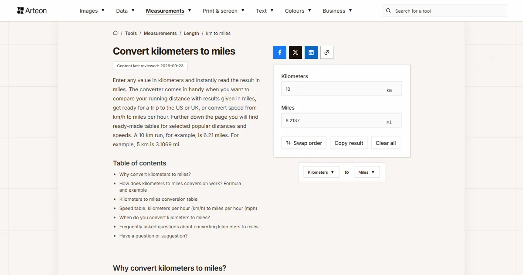523x275 pixels.
Task: Click the Miles result field
Action: pos(342,120)
